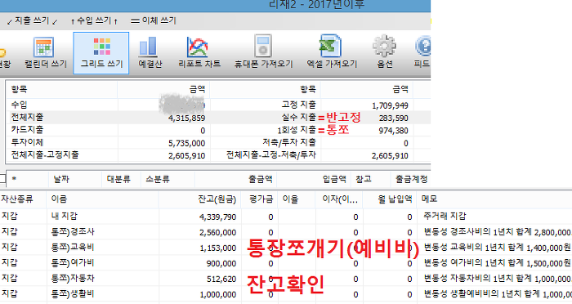Open 캘린더 쓰기 calendar view
Screen dimensions: 572x304
coord(46,53)
